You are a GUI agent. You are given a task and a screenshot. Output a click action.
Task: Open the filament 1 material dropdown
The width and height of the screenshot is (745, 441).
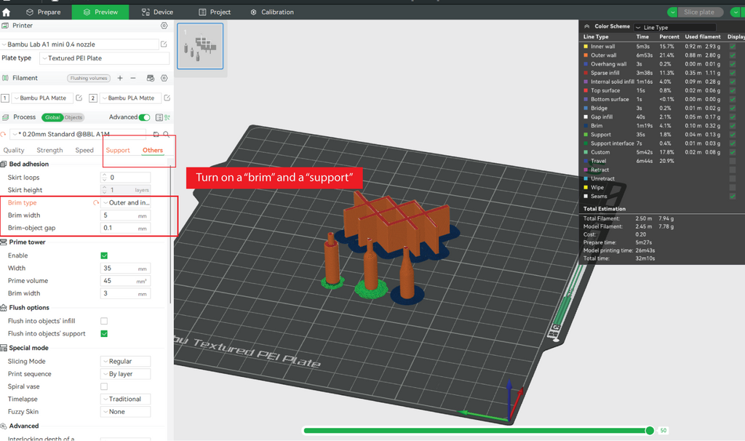(41, 98)
